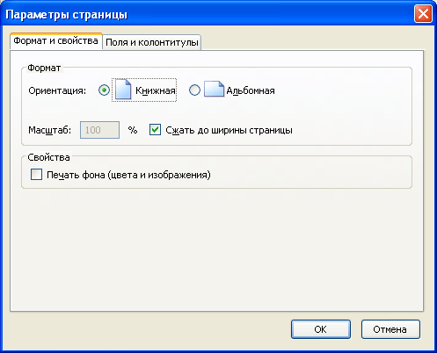Enable the Печать фона checkbox
Screen dimensions: 437x353
(x=36, y=174)
